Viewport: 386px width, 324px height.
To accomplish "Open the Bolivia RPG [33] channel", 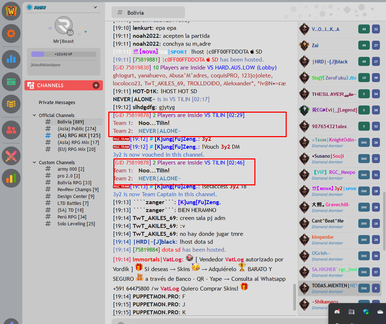I will pos(74,183).
